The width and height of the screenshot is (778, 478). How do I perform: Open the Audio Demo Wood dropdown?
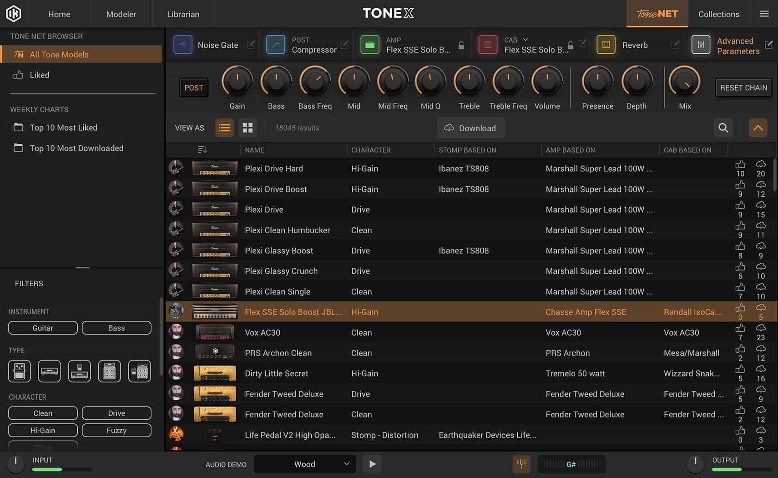pos(306,464)
